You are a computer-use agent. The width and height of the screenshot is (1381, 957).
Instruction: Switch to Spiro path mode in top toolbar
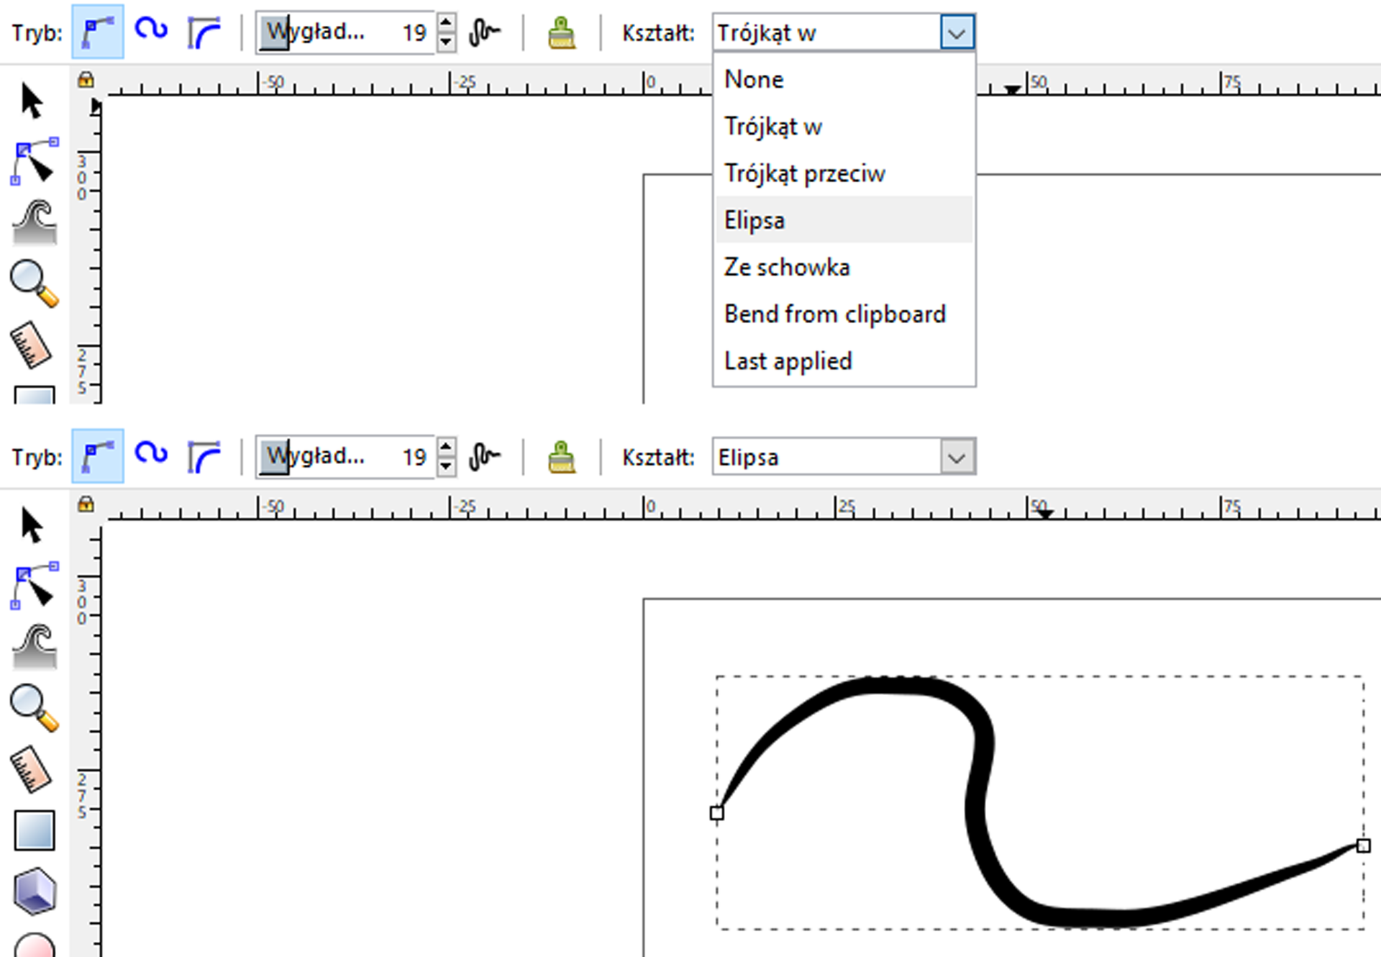click(x=151, y=30)
